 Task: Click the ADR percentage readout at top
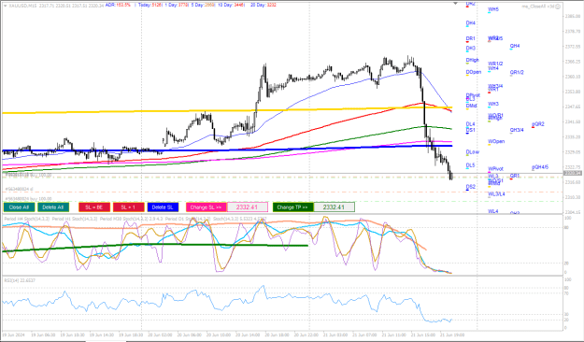[x=118, y=6]
